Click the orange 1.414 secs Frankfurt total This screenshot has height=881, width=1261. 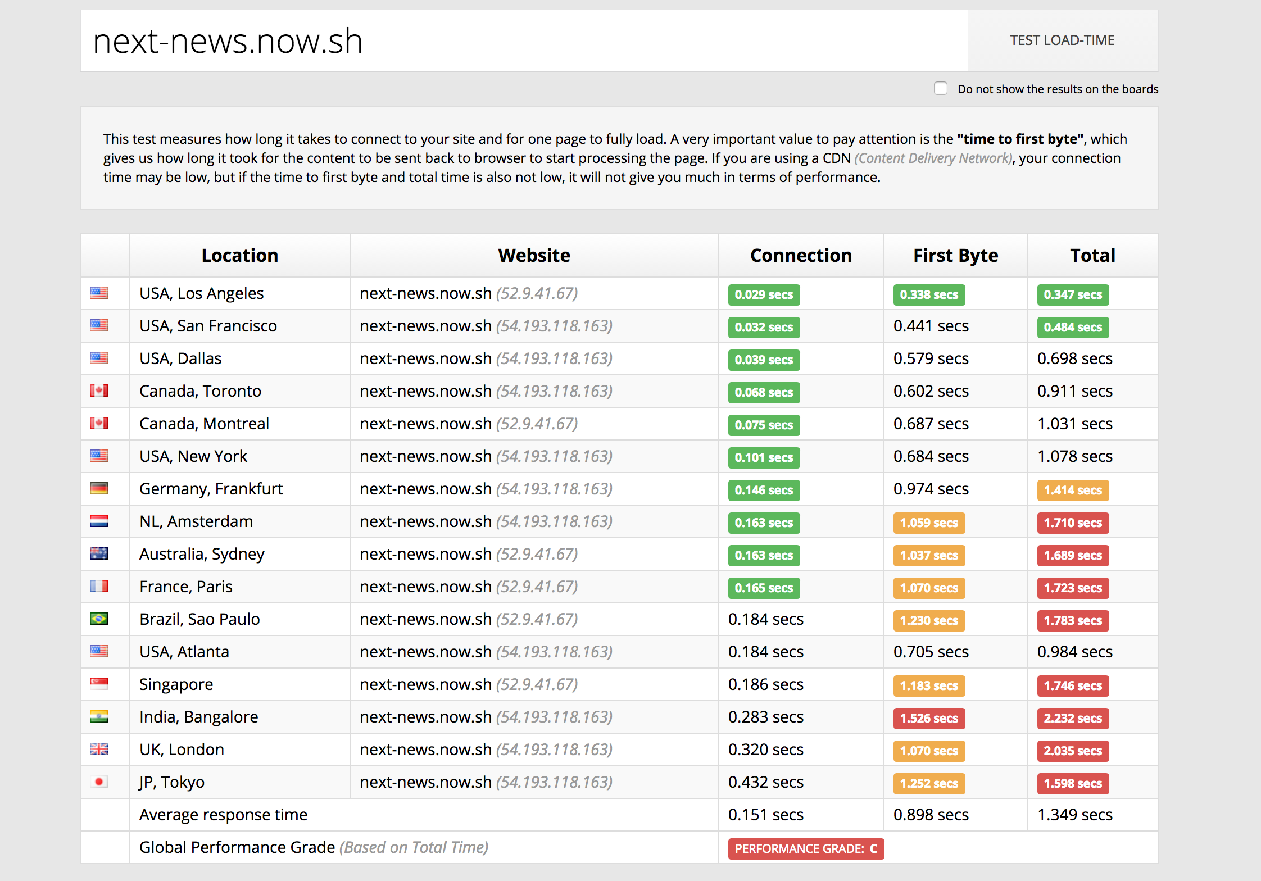coord(1073,490)
